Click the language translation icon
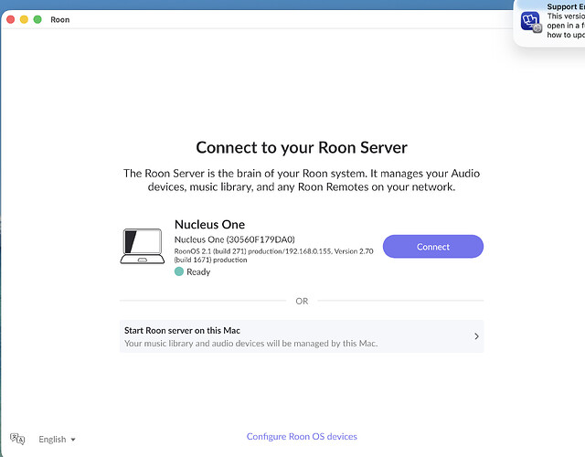Screen dimensions: 585x457 pyautogui.click(x=17, y=439)
